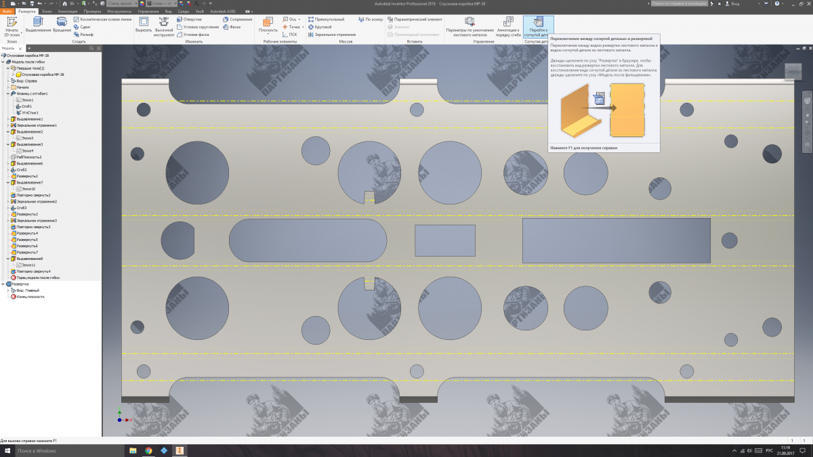
Task: Switch to the Аннотации ribbon tab
Action: pyautogui.click(x=68, y=12)
